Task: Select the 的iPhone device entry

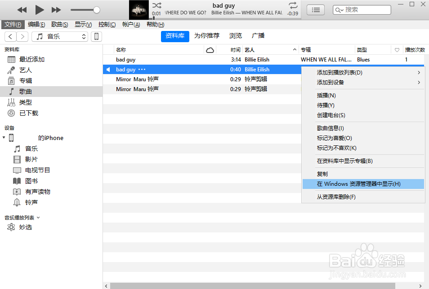Action: point(51,138)
